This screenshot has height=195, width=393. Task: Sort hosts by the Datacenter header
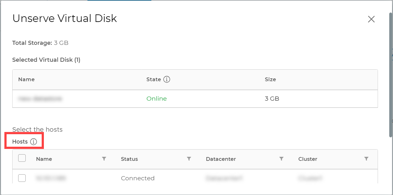221,159
